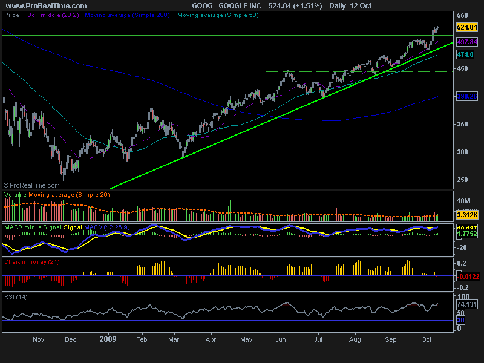Click the MACD (12 26 9) legend

[107, 227]
